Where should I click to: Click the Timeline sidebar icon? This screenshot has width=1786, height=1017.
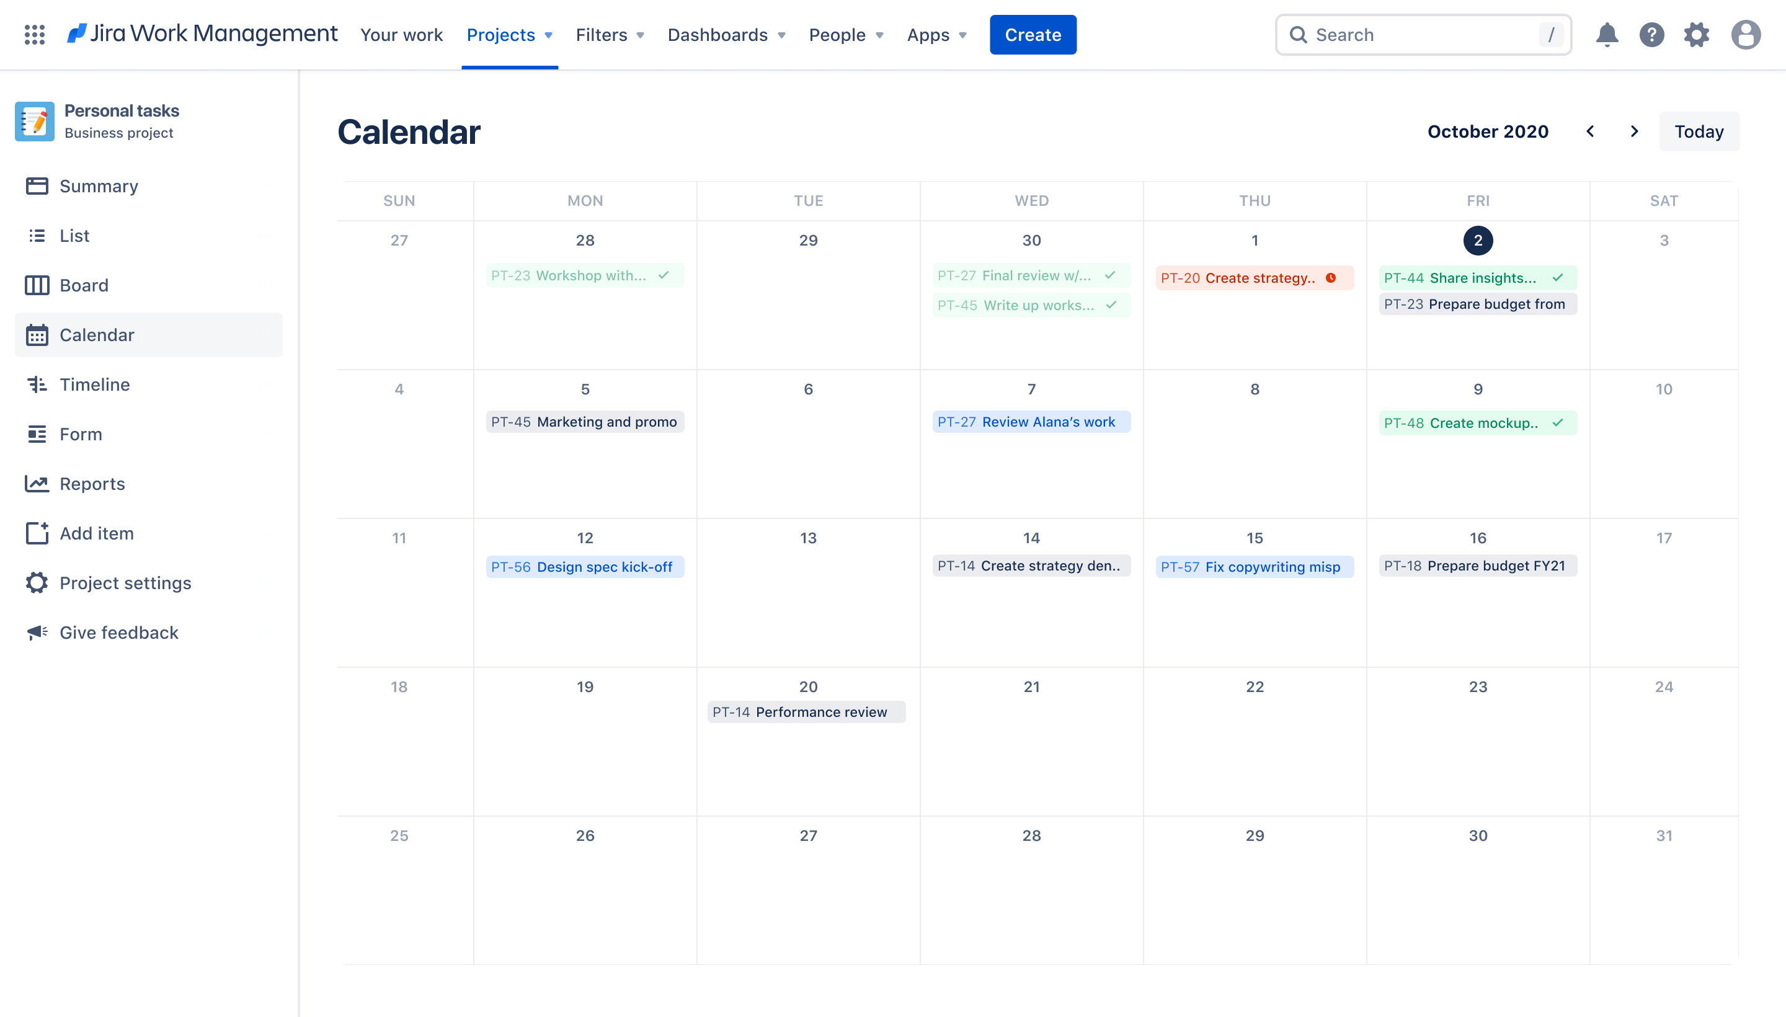[37, 384]
